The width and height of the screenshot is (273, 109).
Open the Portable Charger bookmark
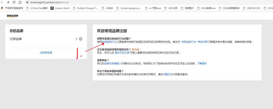pos(85,8)
